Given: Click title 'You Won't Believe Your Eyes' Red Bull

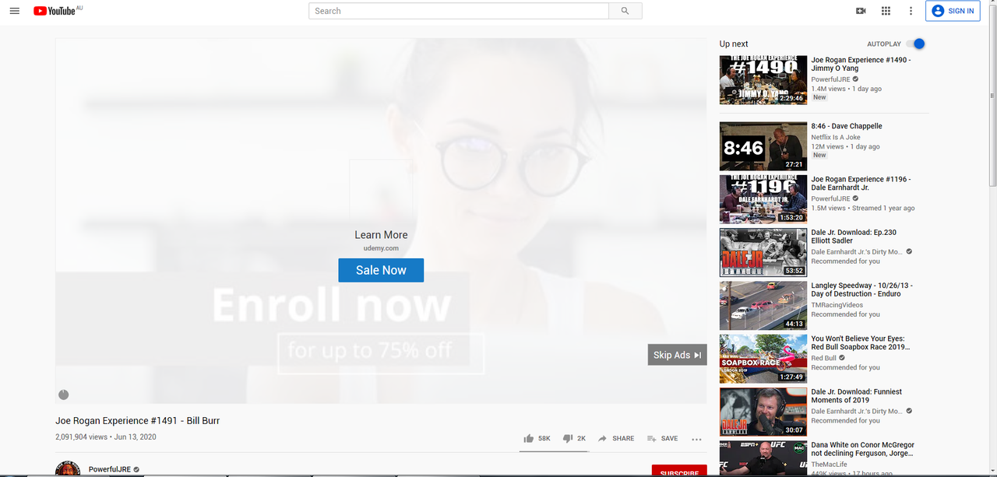Looking at the screenshot, I should [860, 342].
